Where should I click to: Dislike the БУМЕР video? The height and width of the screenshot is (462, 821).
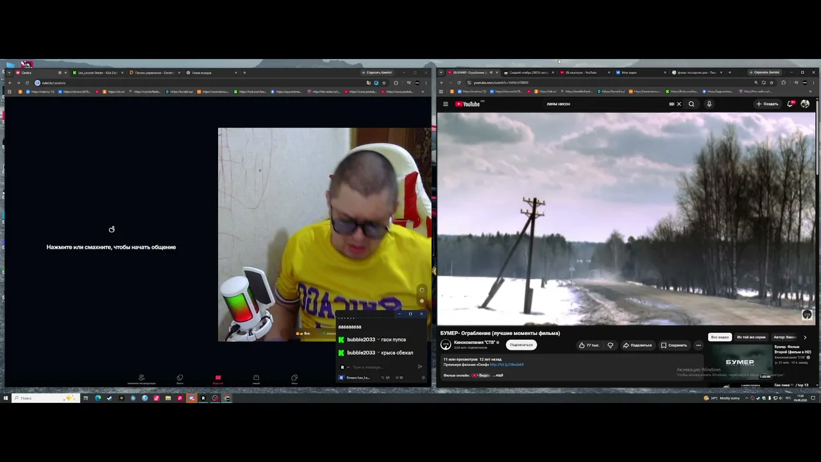pos(610,345)
